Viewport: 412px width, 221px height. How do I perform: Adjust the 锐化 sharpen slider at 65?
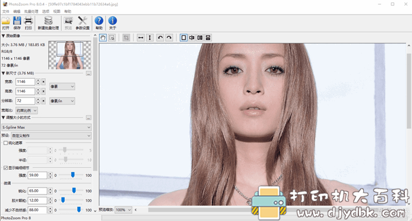click(x=74, y=190)
